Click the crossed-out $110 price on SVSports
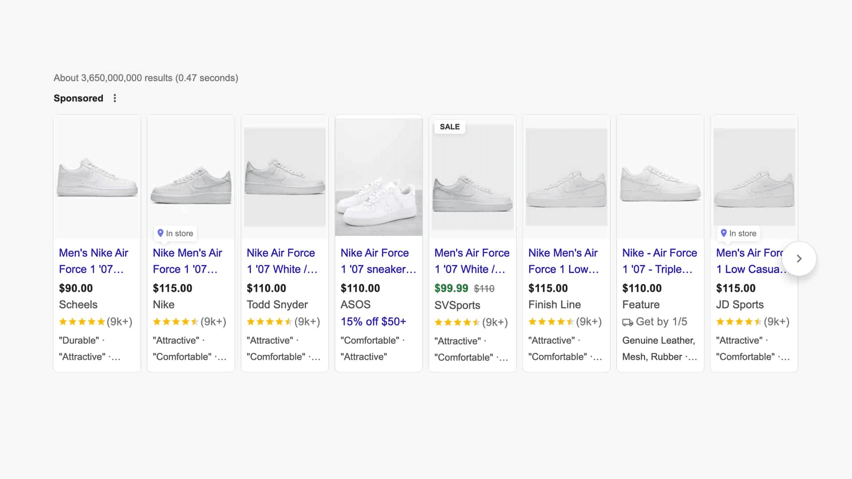Screen dimensions: 852x479 click(x=484, y=288)
